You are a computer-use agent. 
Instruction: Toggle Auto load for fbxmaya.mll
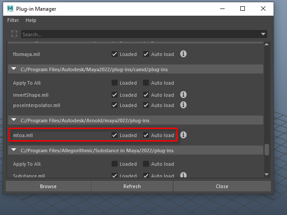pyautogui.click(x=146, y=54)
